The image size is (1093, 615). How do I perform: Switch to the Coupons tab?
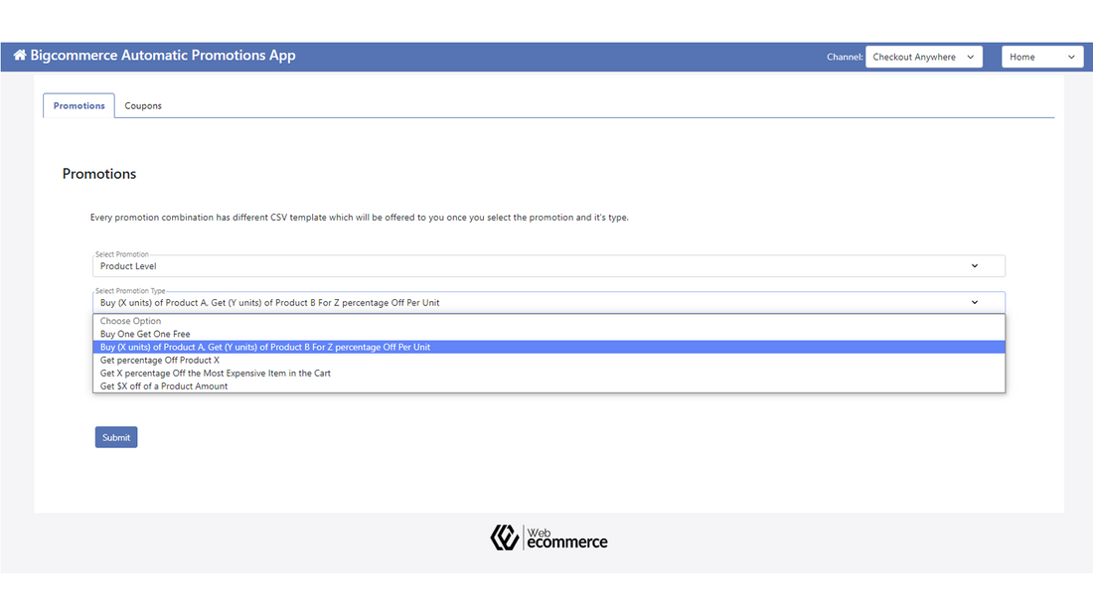click(x=143, y=106)
